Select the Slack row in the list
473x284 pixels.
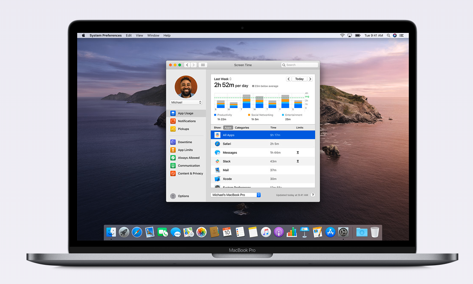[263, 161]
